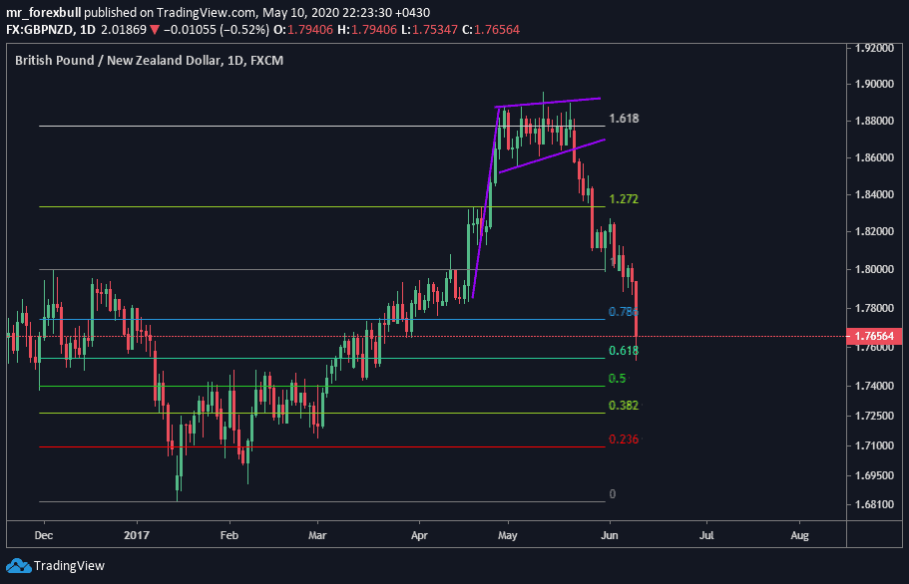Click the TradingView wordmark at bottom left
The image size is (909, 584).
pyautogui.click(x=68, y=566)
